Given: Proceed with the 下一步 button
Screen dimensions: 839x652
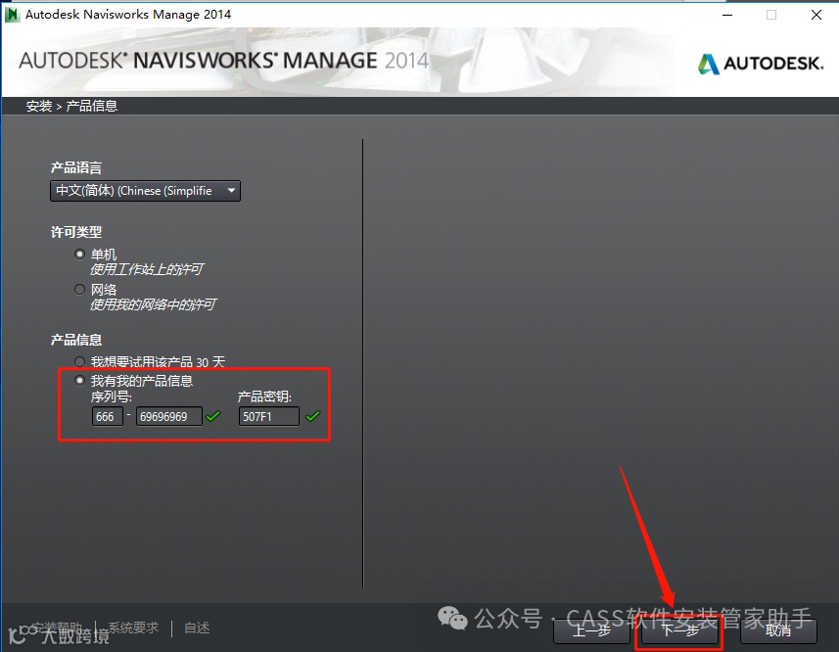Looking at the screenshot, I should (x=679, y=631).
